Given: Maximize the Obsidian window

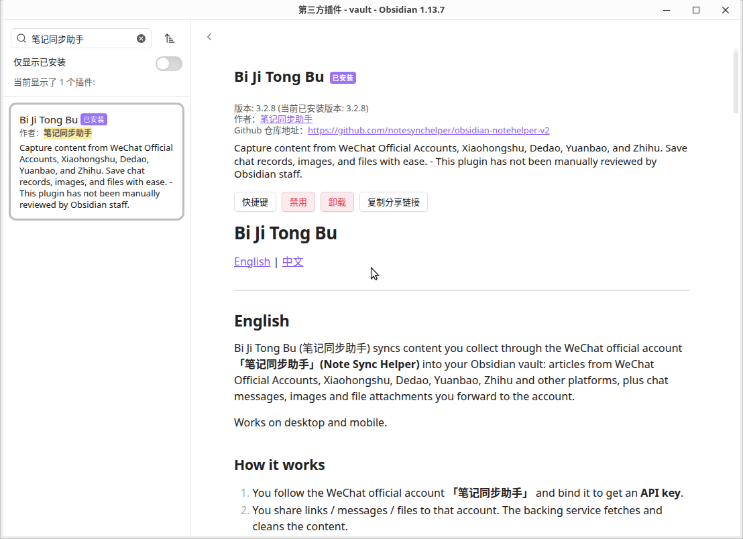Looking at the screenshot, I should pos(695,10).
